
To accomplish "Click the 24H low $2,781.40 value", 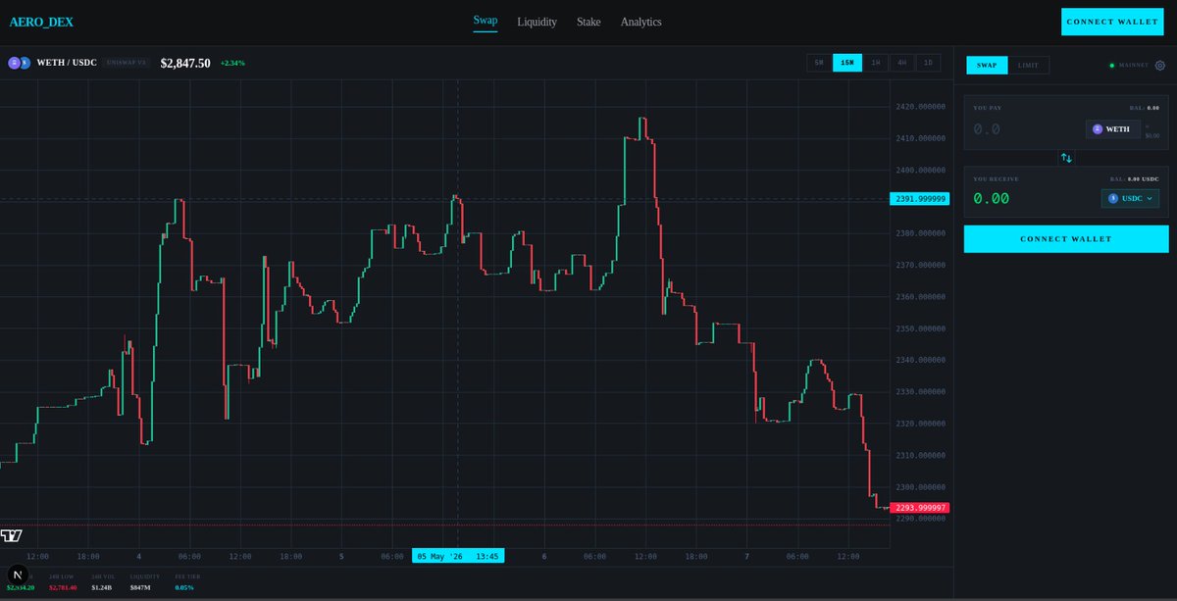I will (63, 587).
